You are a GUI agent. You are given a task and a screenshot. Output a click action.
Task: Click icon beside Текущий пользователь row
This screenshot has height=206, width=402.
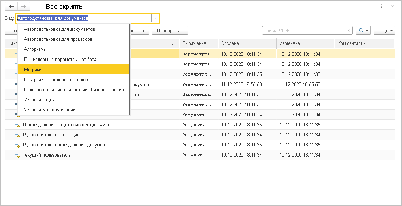click(17, 155)
